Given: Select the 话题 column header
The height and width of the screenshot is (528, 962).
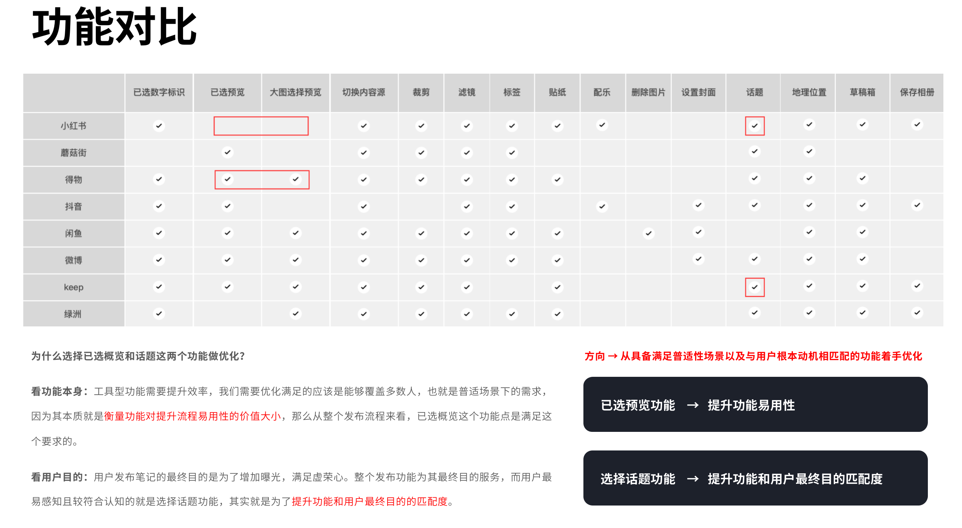Looking at the screenshot, I should point(754,92).
